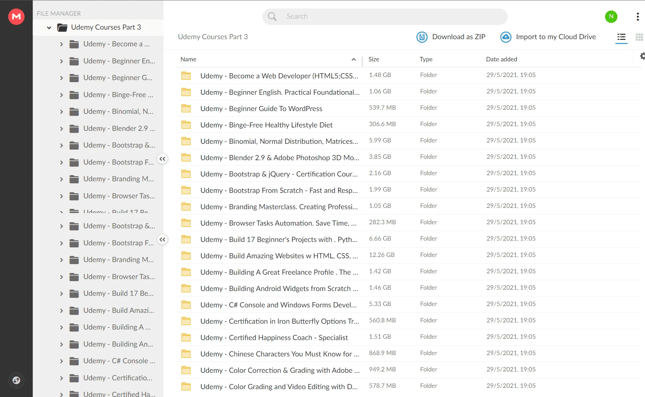Open the user avatar N menu
This screenshot has width=645, height=397.
coord(611,16)
